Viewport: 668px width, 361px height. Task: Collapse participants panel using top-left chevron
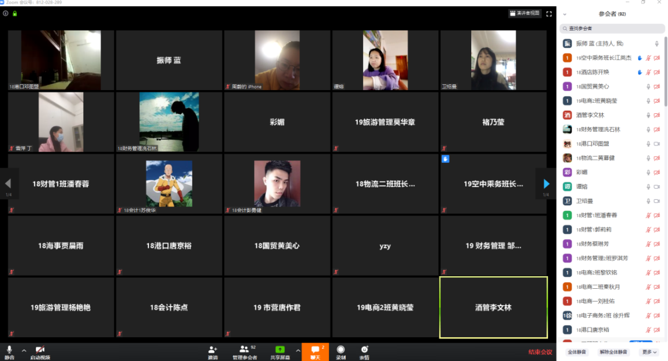point(565,14)
